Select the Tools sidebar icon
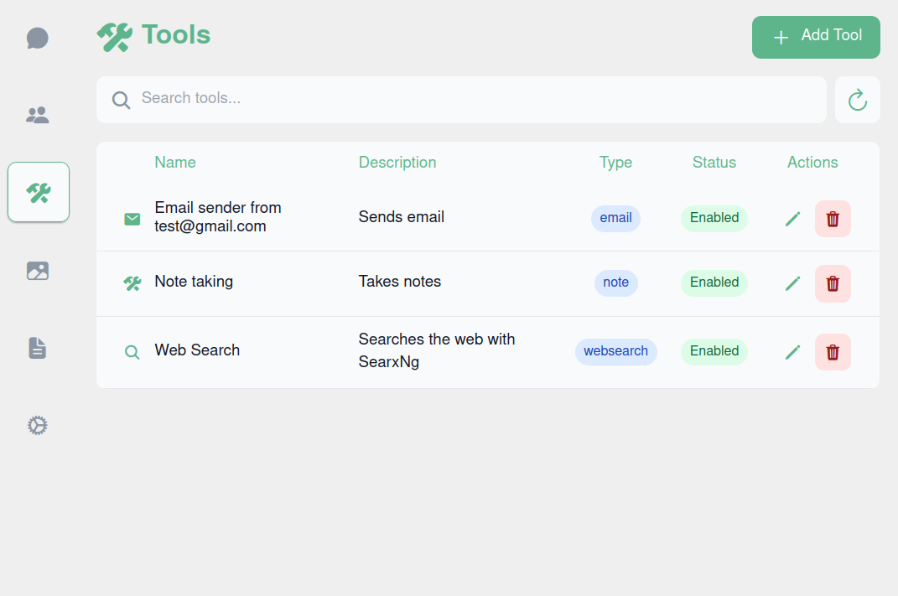 (39, 193)
